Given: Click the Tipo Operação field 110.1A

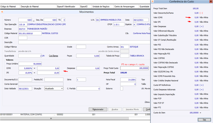Looking at the screenshot, I should tap(23, 24).
